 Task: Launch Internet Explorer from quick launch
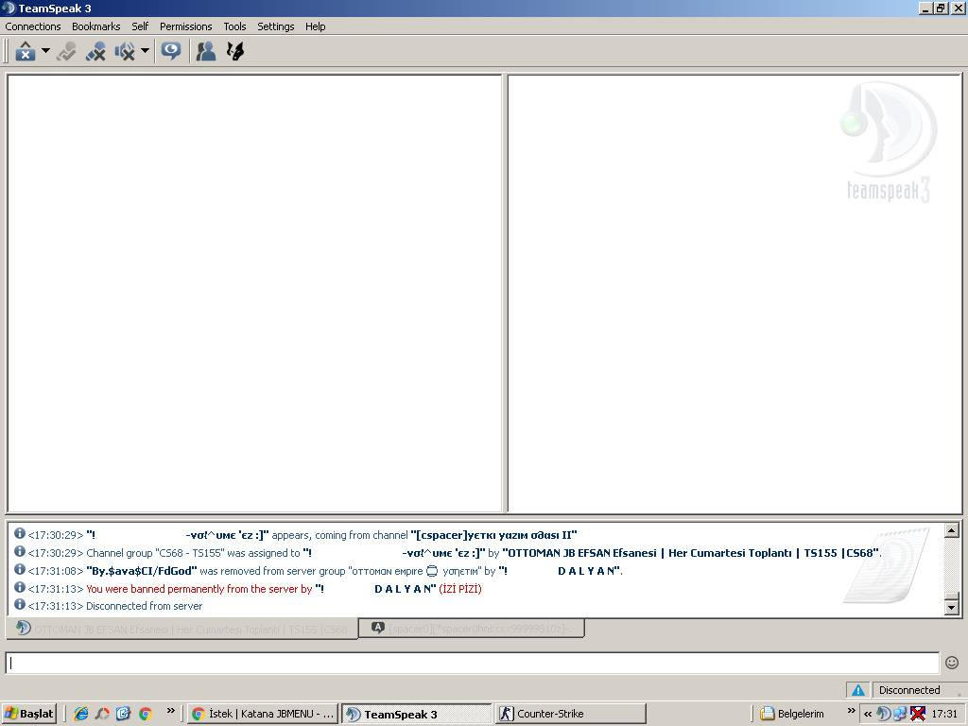[81, 714]
